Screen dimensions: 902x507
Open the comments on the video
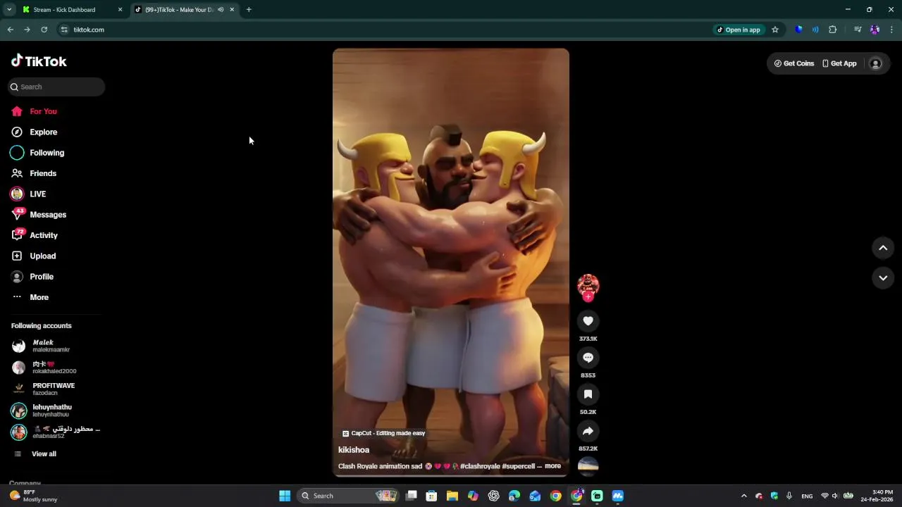click(x=588, y=358)
